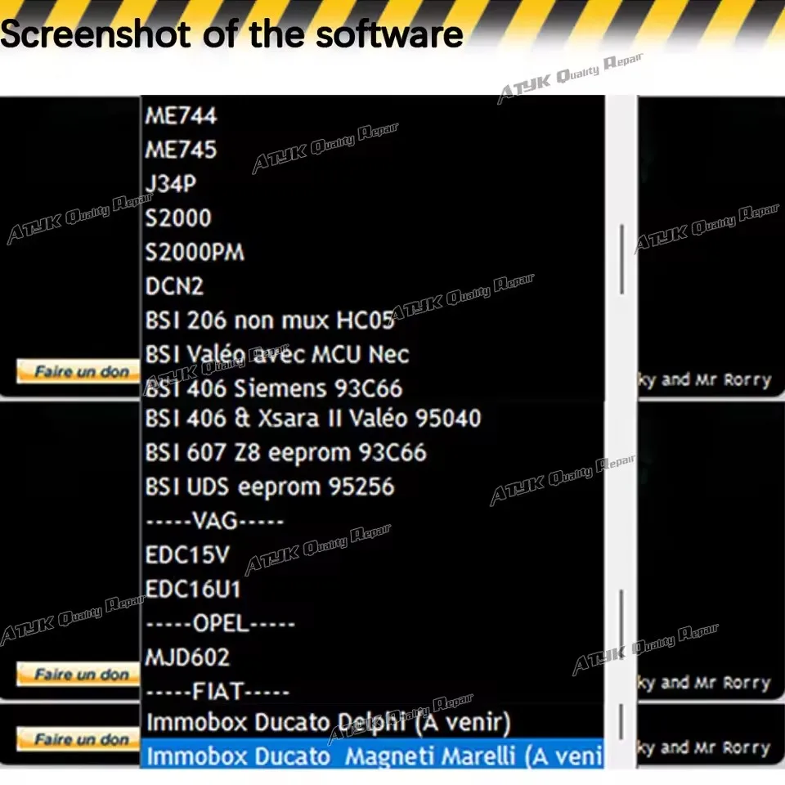Select Immobox Ducato Delphi (A venir)
Image resolution: width=785 pixels, height=785 pixels.
click(327, 722)
